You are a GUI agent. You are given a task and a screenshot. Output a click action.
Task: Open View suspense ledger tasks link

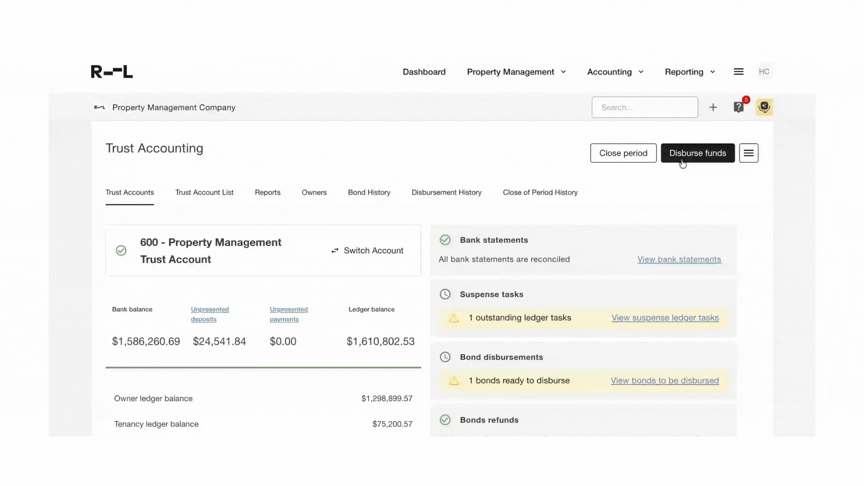point(665,318)
